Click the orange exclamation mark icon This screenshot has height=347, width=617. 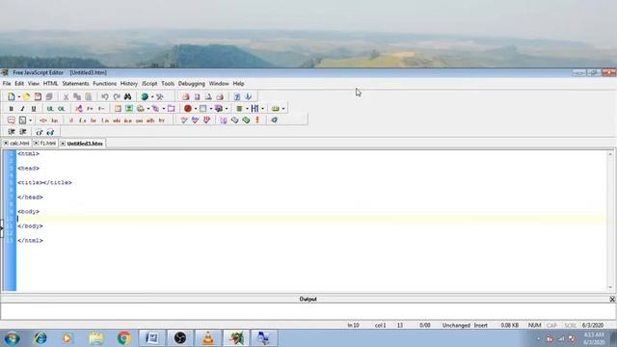pyautogui.click(x=257, y=120)
